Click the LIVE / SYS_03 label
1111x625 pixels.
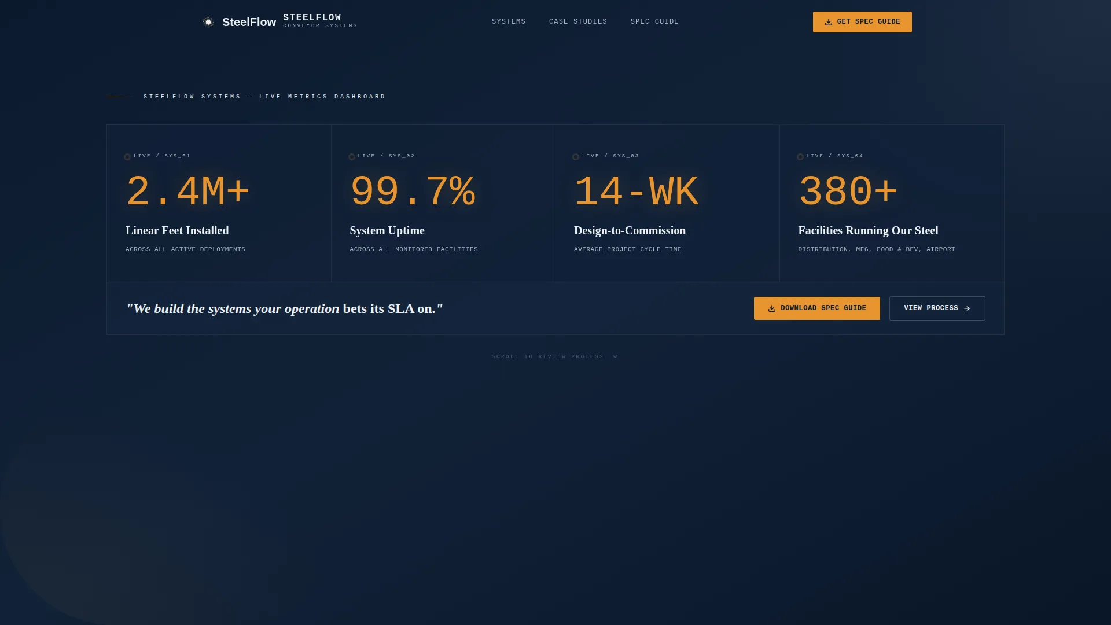coord(610,156)
